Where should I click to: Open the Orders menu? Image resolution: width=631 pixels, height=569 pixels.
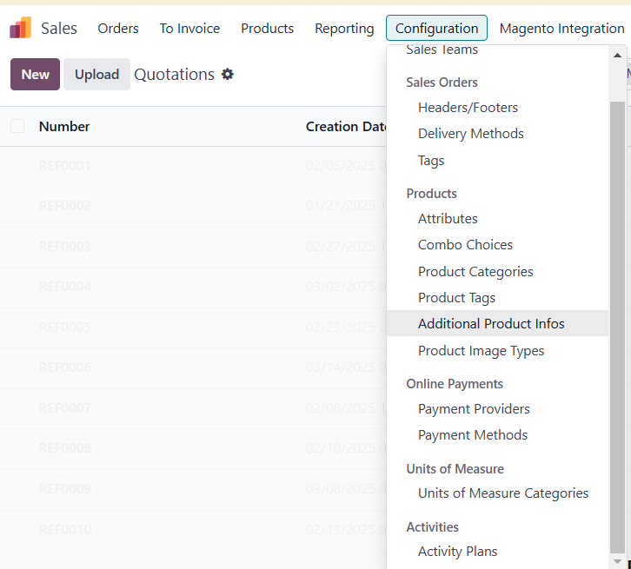[118, 29]
